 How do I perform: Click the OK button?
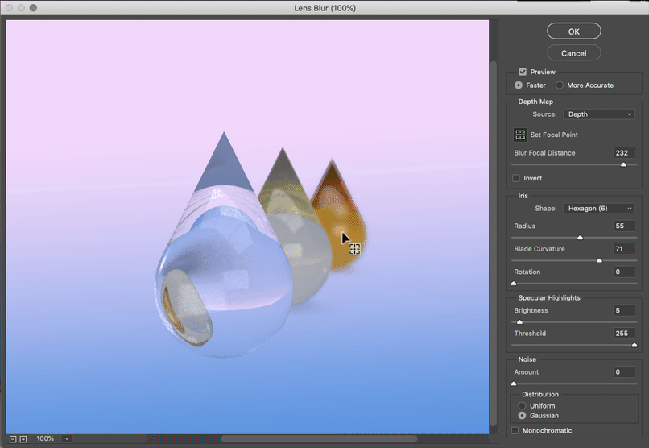click(x=573, y=31)
